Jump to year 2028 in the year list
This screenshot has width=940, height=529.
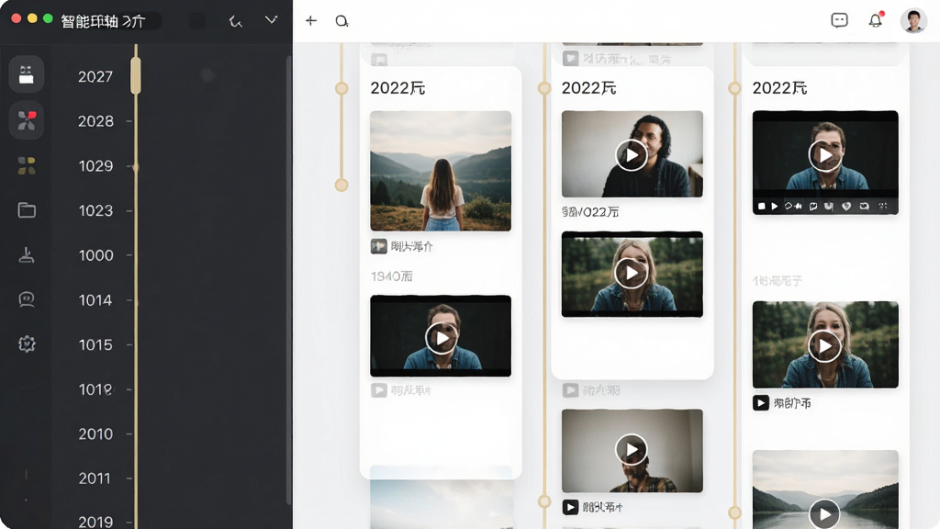95,121
